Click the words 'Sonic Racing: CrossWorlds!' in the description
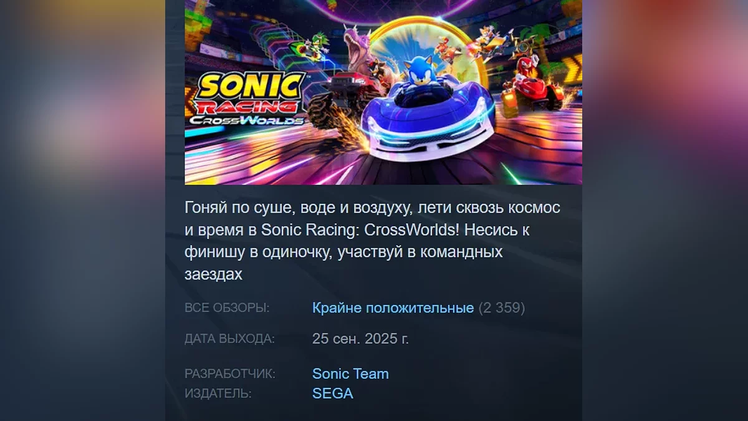 362,230
